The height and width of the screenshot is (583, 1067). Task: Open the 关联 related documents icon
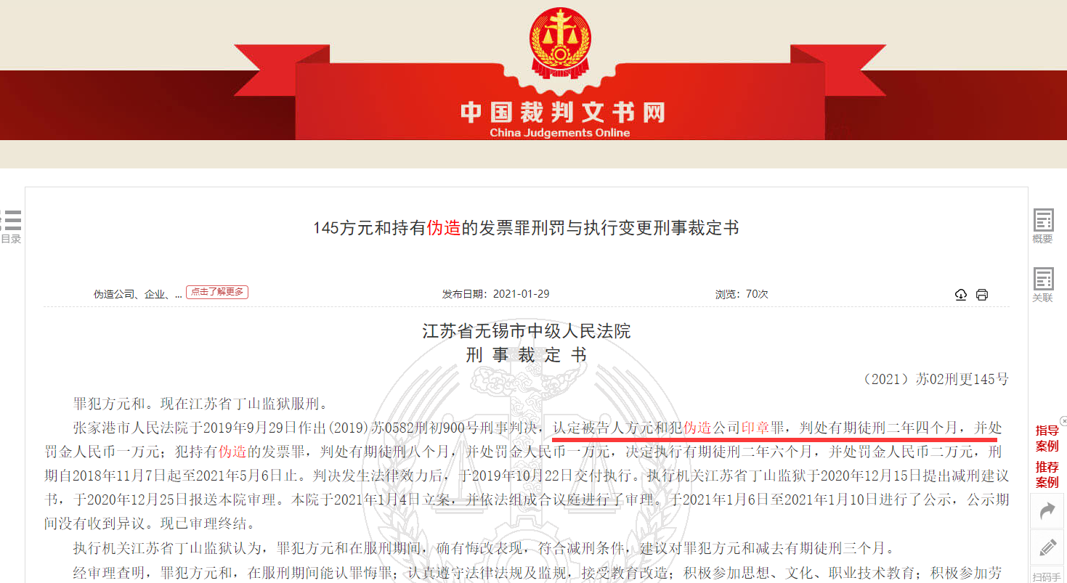(1043, 285)
